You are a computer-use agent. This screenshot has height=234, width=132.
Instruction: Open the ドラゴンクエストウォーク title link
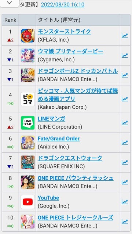[70, 158]
